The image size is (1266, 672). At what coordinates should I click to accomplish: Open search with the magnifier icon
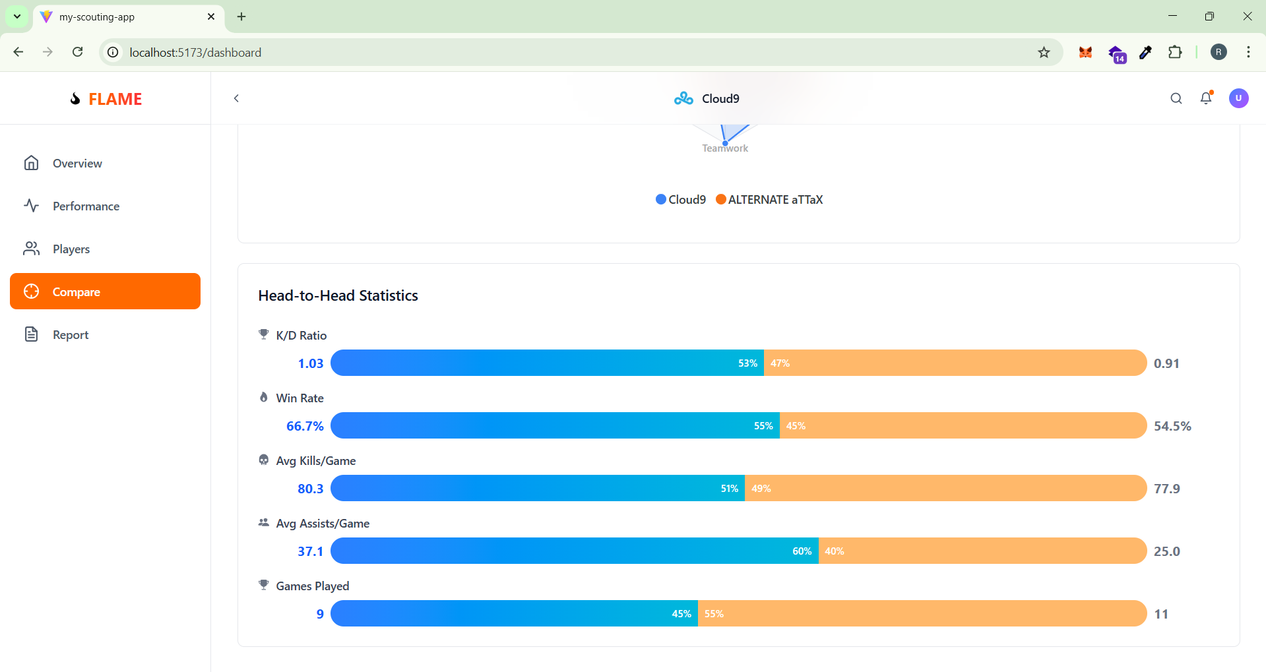(x=1176, y=98)
